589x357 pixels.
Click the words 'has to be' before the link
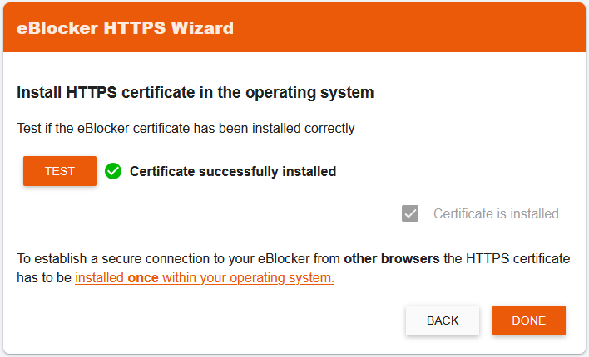click(44, 278)
